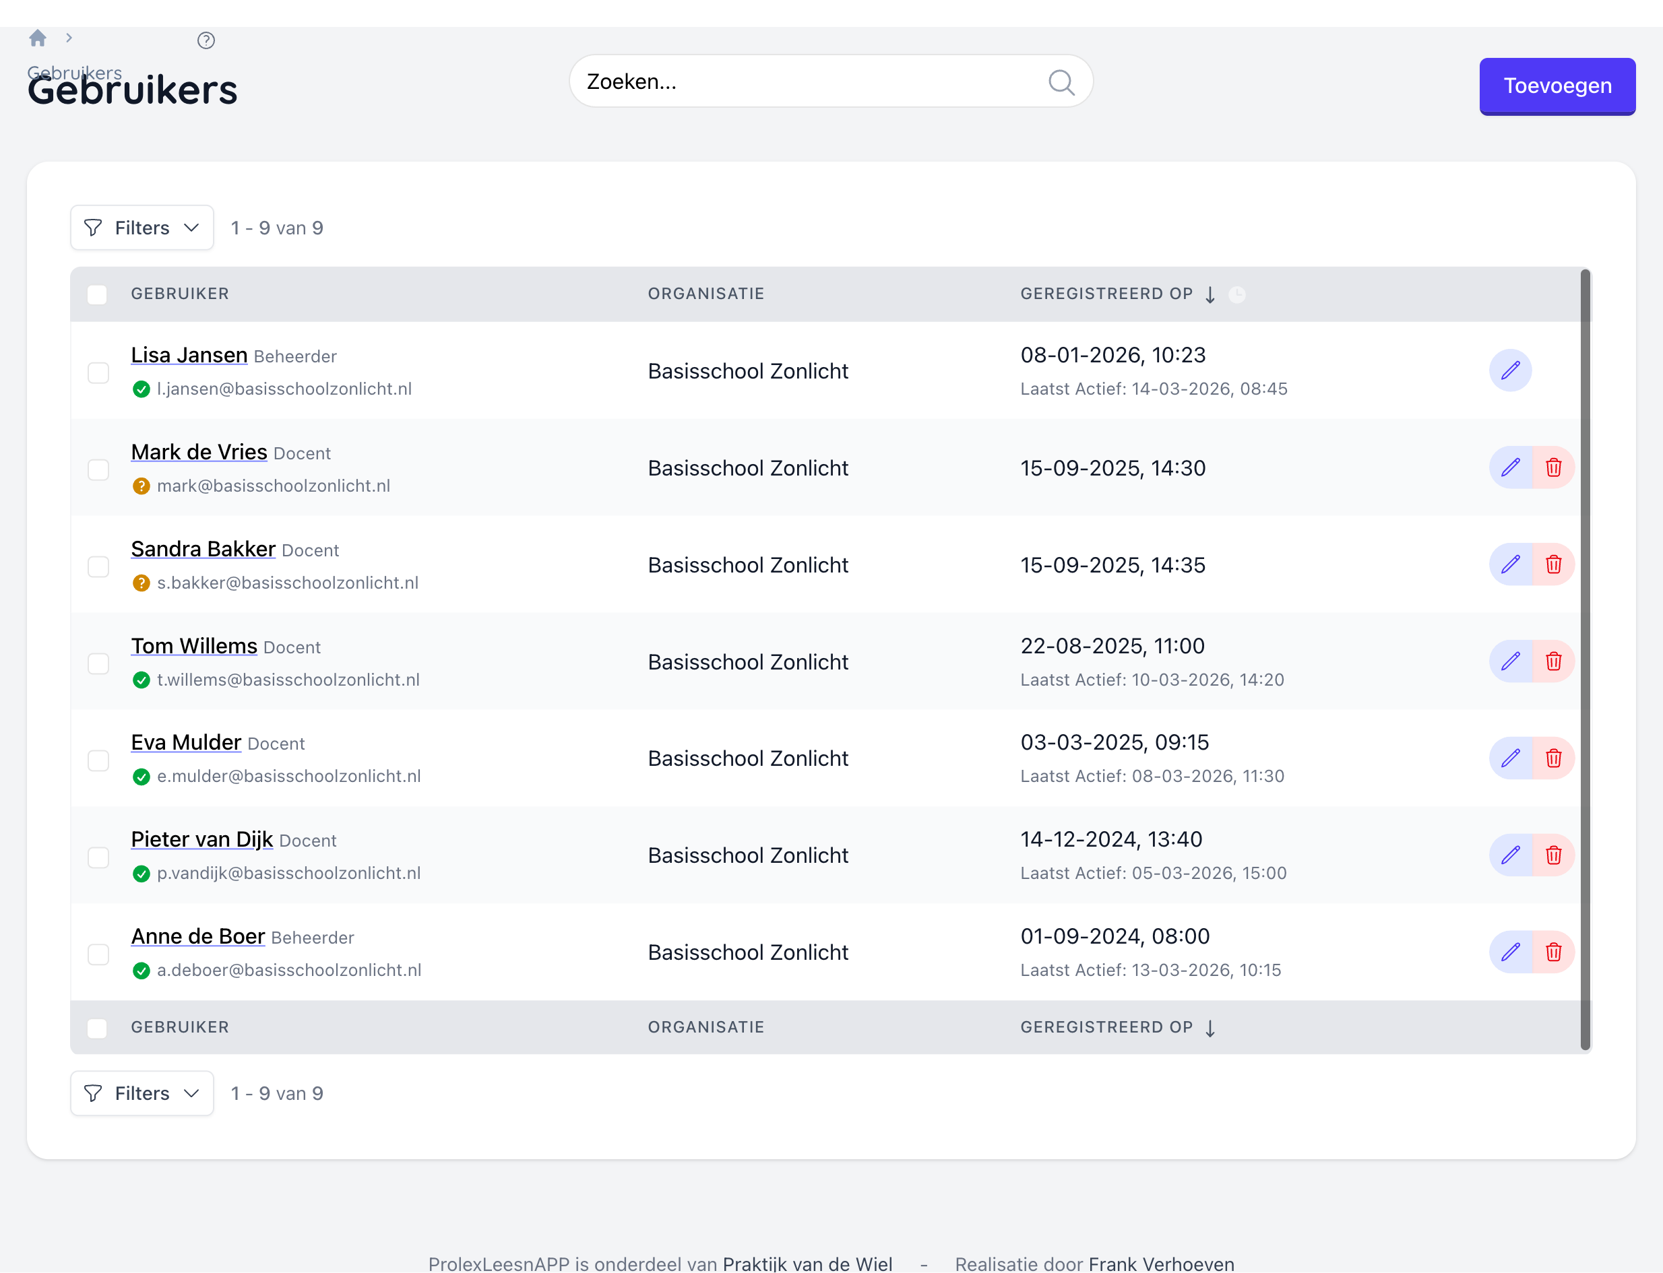
Task: Edit Sandra Bakker using pencil icon
Action: (1510, 564)
